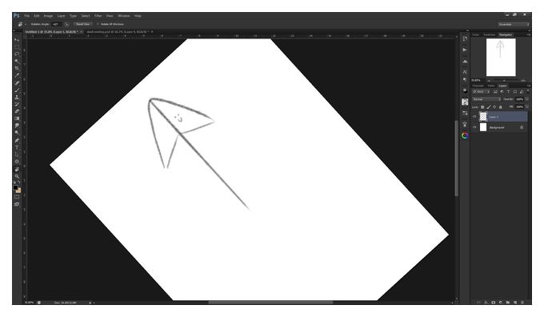Open the layer filter Kind dropdown
Viewport: 544px width, 317px height.
pyautogui.click(x=482, y=92)
